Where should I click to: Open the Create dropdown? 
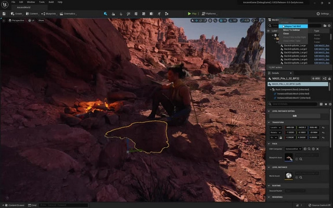(x=17, y=14)
